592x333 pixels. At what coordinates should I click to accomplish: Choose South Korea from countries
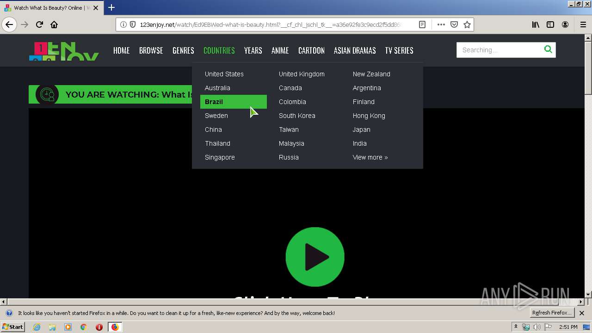(x=297, y=116)
